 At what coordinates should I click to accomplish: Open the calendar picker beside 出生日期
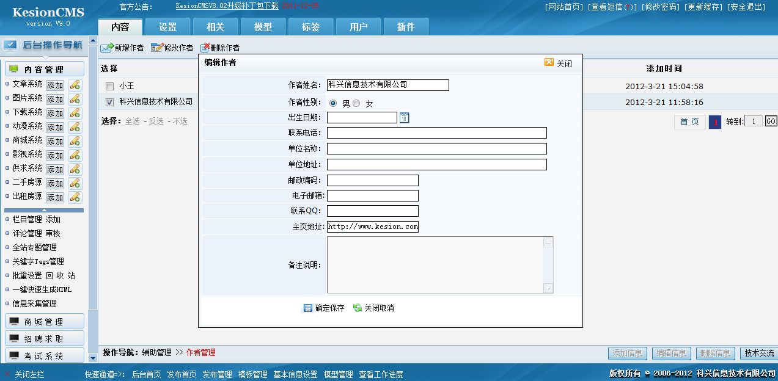[x=404, y=118]
